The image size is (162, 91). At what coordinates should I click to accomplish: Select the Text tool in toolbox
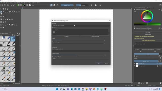3,9
